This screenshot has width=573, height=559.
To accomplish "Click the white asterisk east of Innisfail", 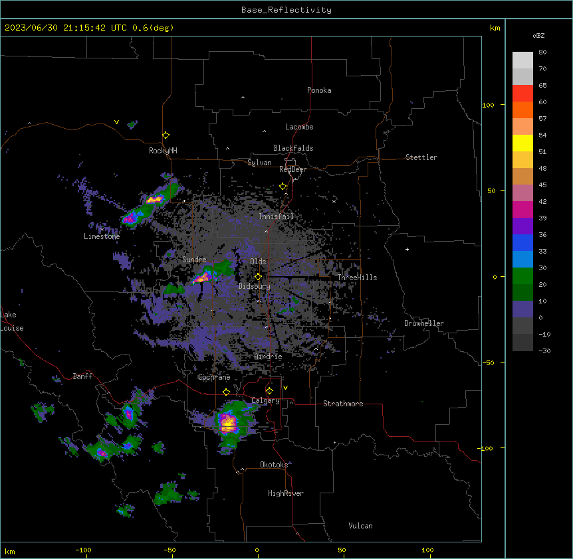I will click(334, 201).
